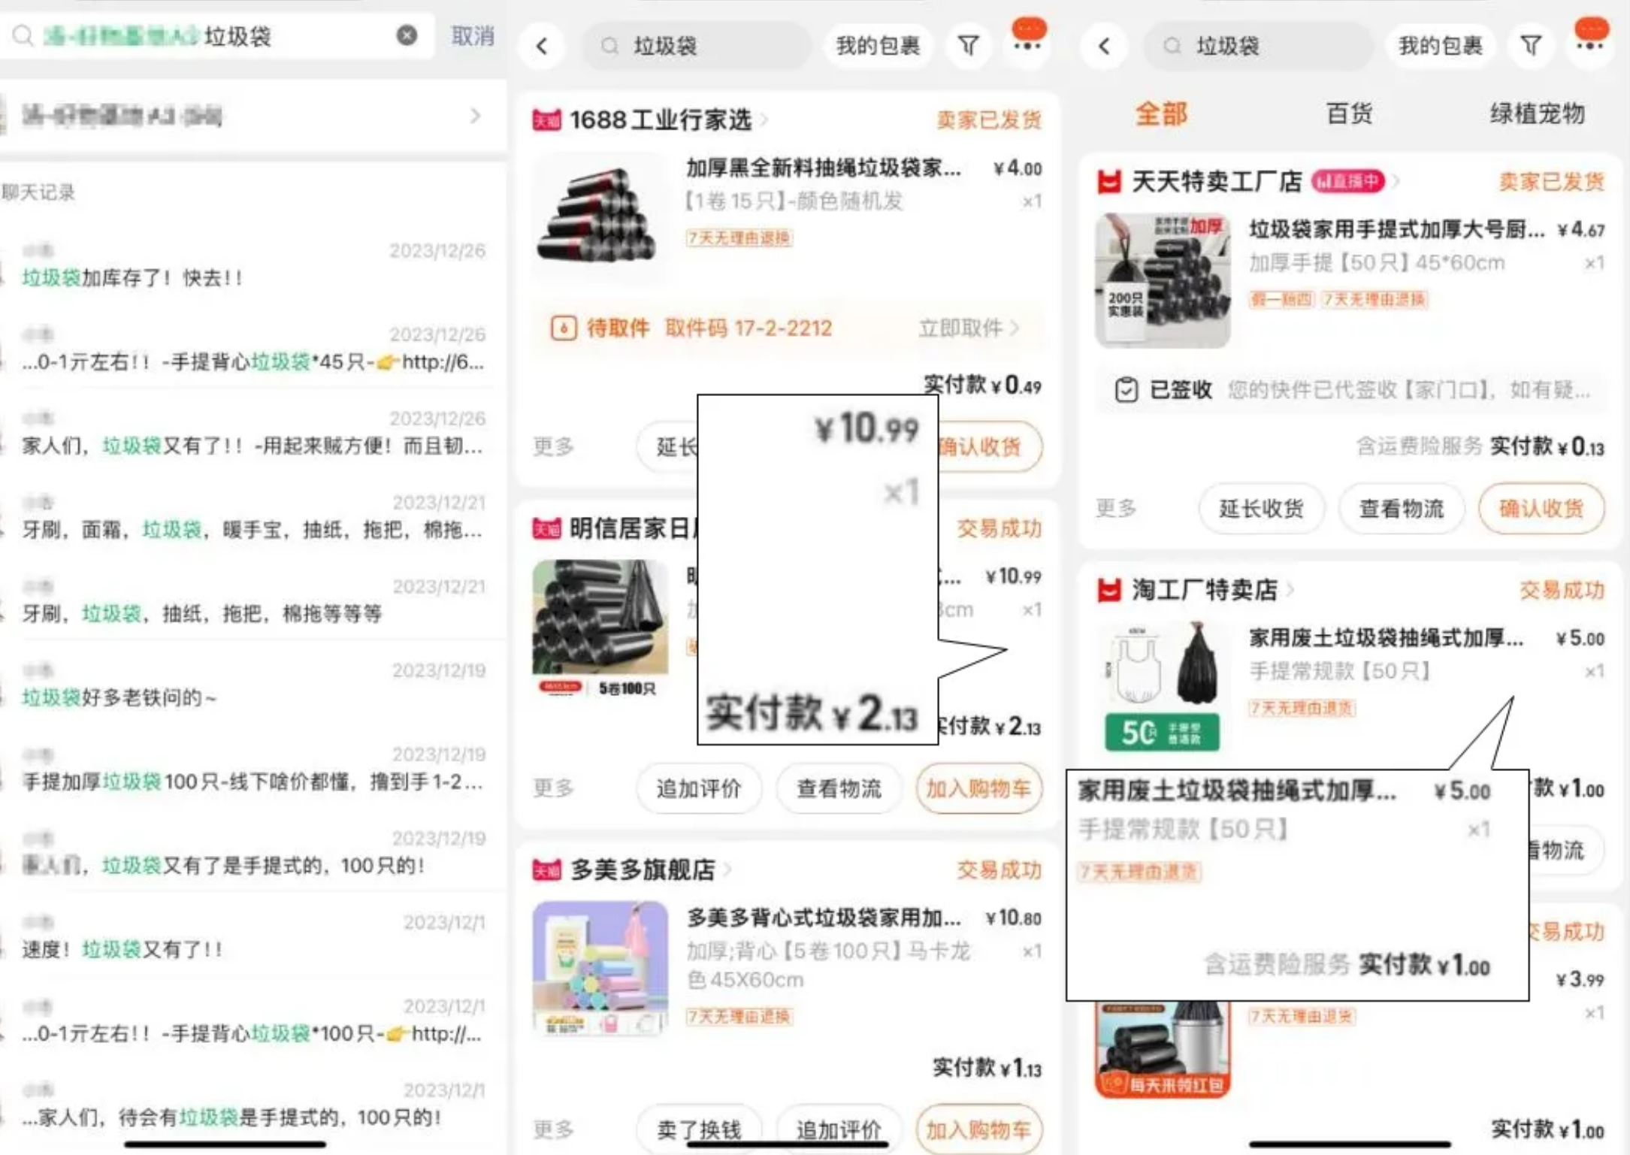1630x1155 pixels.
Task: Go back in right order search screen
Action: point(1104,46)
